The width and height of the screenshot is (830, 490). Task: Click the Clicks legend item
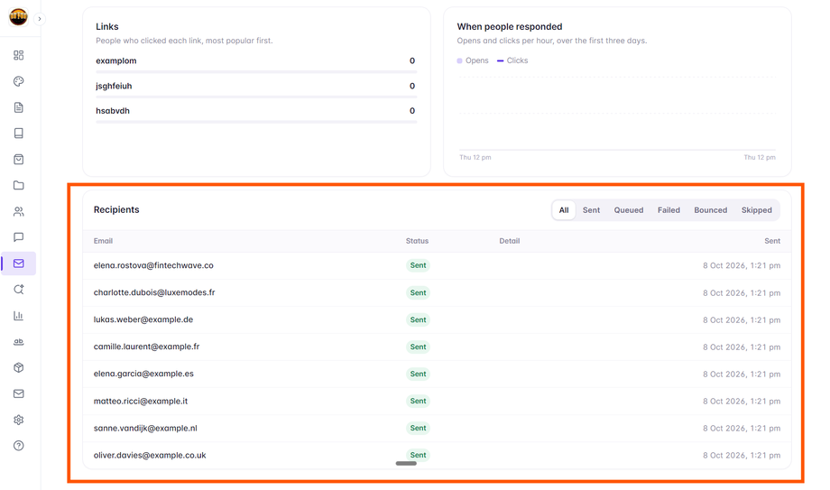click(512, 60)
